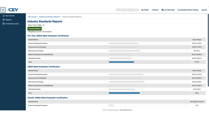Toggle the hamburger sidebar menu button
Viewport: 209px width, 117px height.
click(3, 10)
